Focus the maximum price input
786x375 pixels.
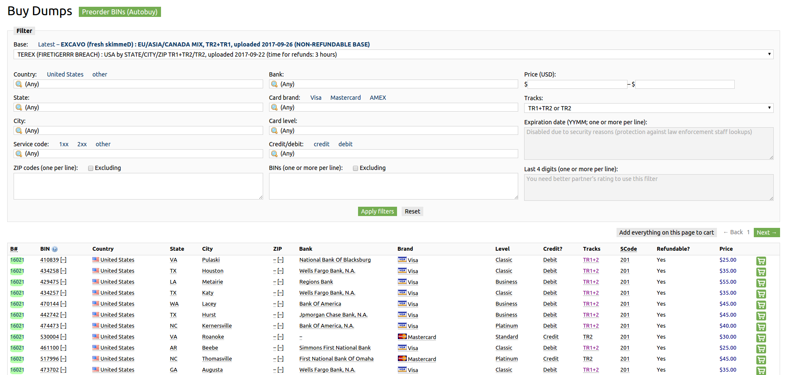[x=685, y=84]
